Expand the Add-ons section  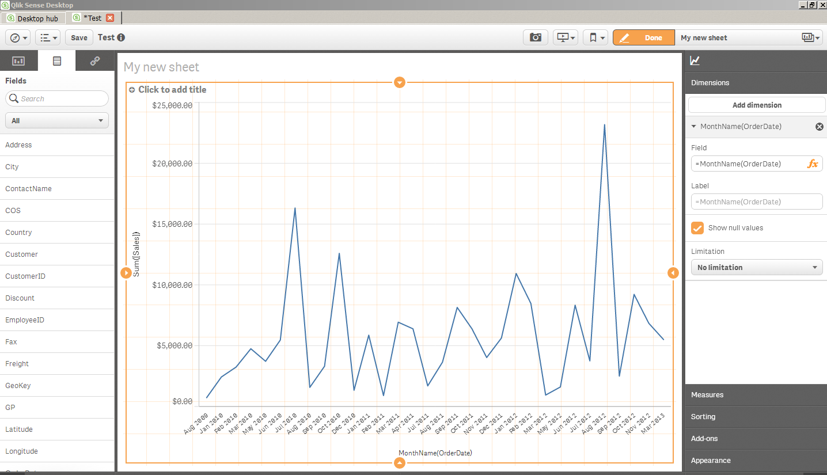point(756,439)
